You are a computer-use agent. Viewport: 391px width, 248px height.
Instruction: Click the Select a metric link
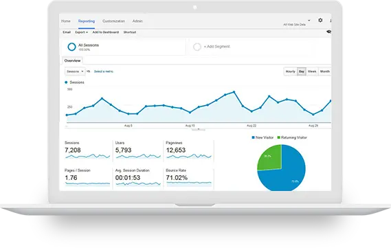coord(104,71)
